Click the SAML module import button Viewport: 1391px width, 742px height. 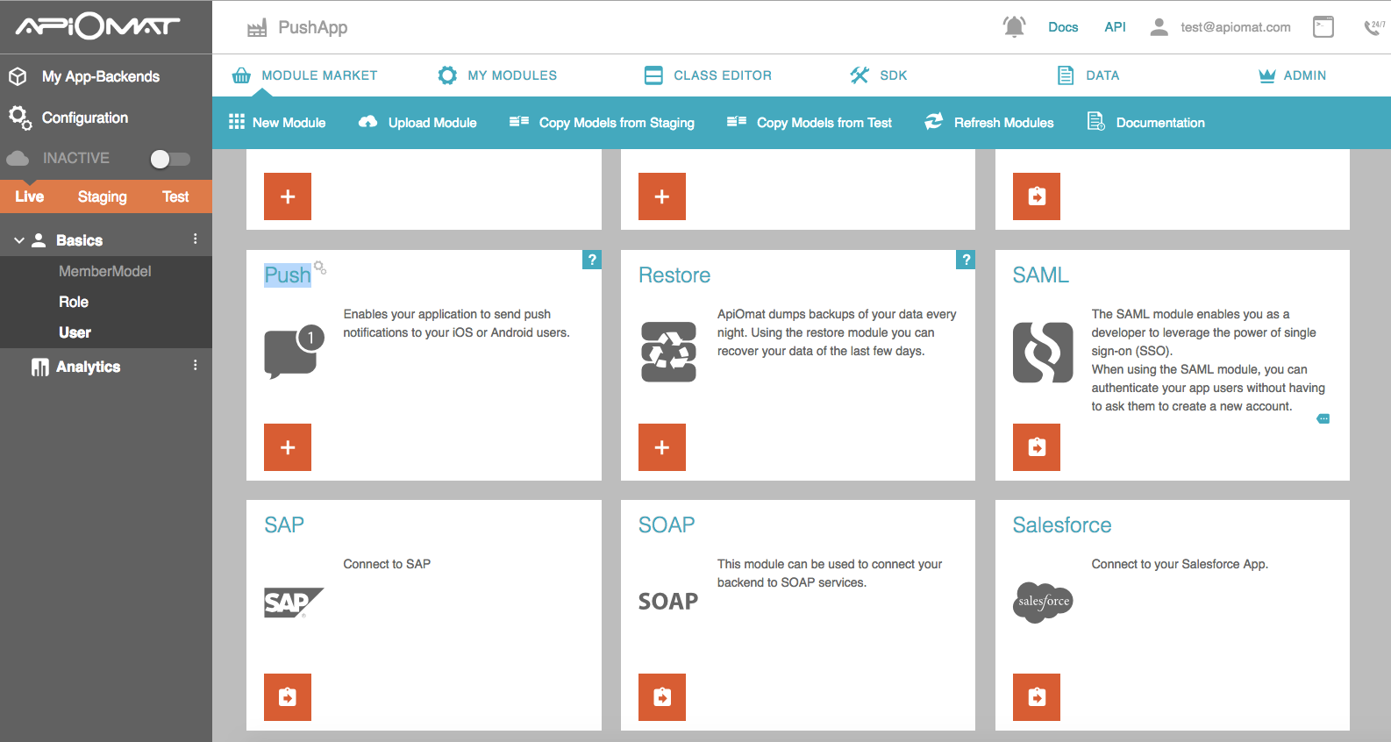click(1037, 447)
